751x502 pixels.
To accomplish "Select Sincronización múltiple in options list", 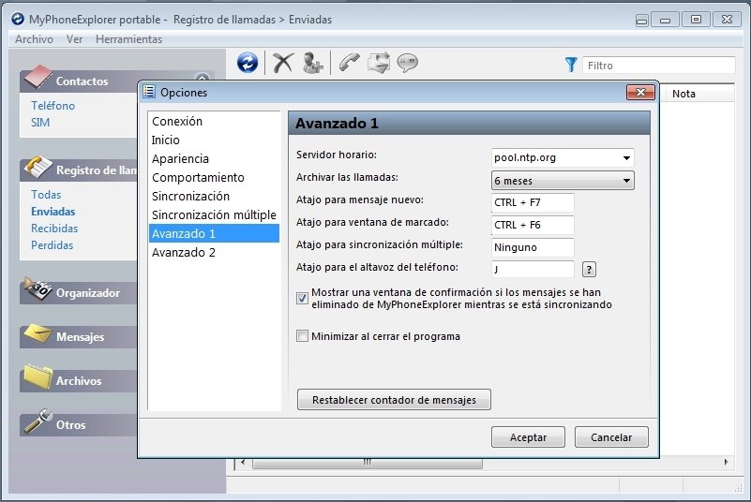I will 214,214.
